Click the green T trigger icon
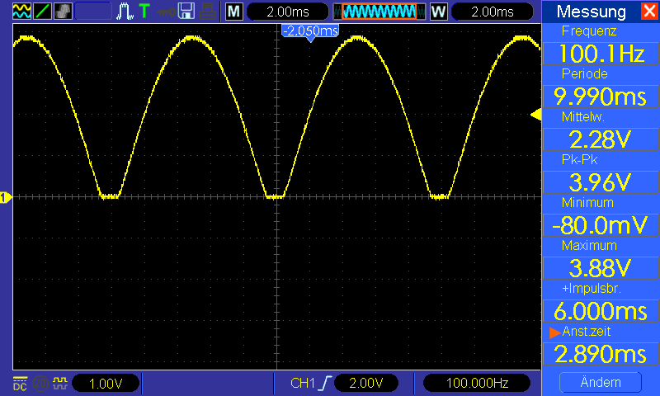Viewport: 660px width, 396px height. (144, 11)
